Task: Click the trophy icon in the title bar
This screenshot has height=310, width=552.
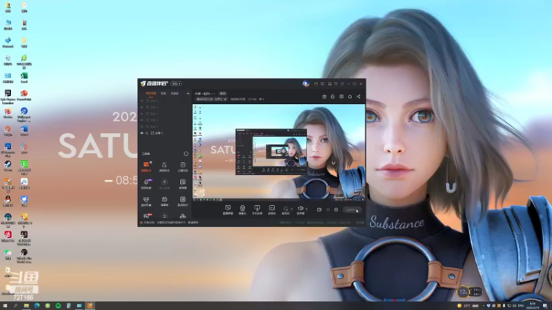Action: [x=336, y=84]
